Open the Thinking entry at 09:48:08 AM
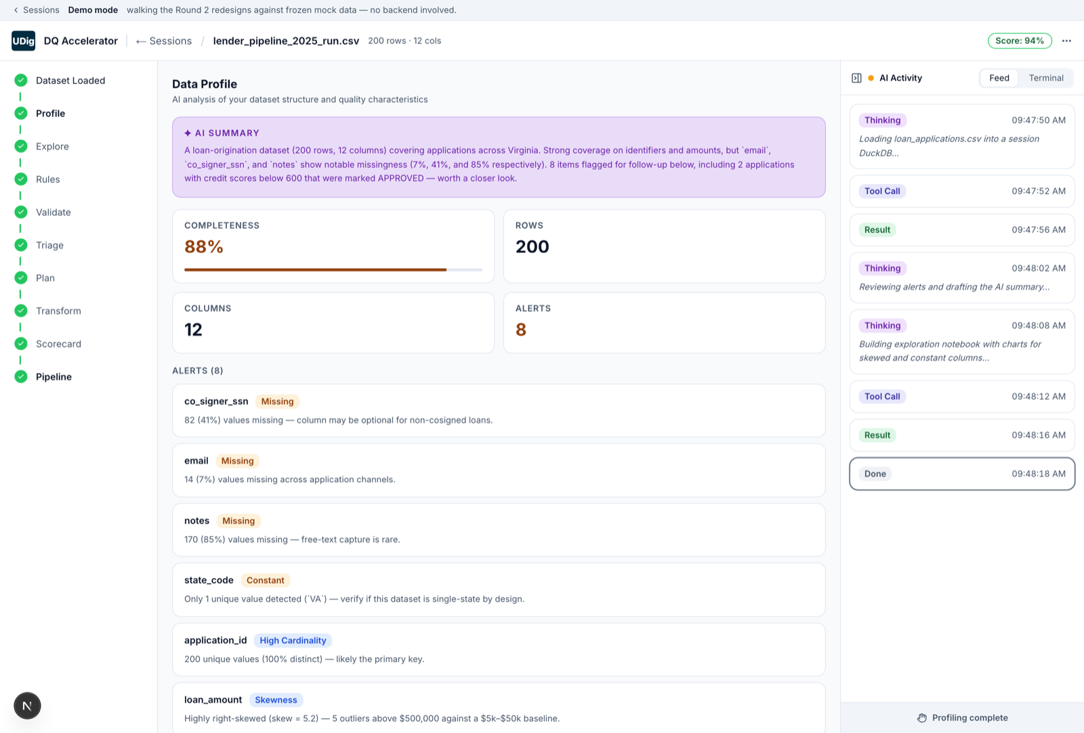1084x733 pixels. pos(962,342)
